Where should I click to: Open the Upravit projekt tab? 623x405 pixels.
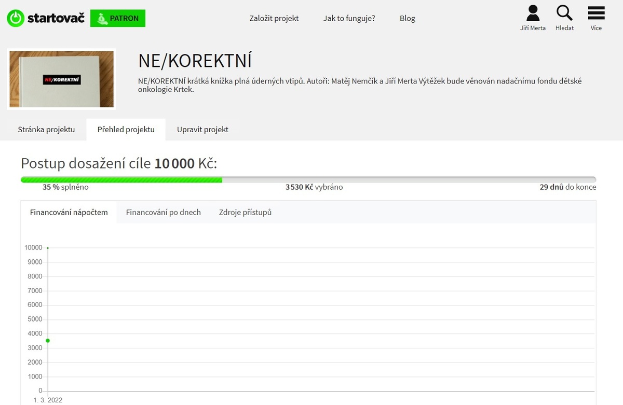pos(202,130)
